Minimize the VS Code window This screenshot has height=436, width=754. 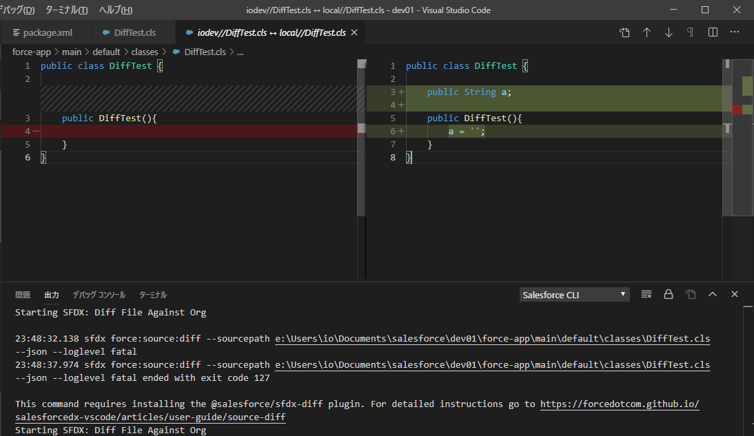coord(673,10)
